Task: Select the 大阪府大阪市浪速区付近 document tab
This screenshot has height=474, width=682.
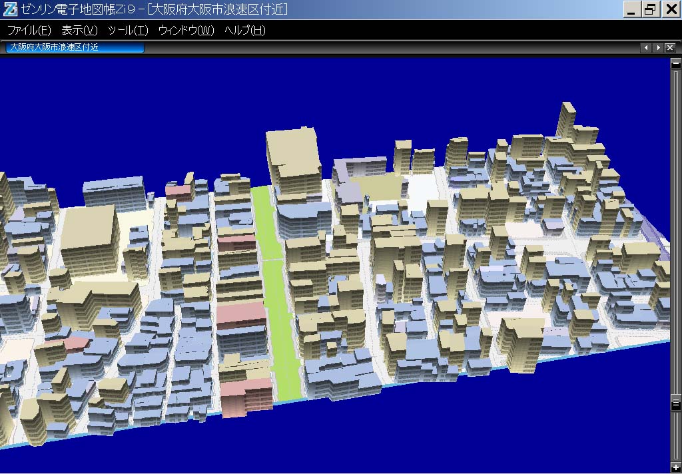Action: (75, 47)
